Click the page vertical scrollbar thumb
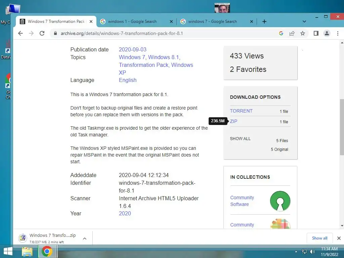344x258 pixels. tap(342, 127)
